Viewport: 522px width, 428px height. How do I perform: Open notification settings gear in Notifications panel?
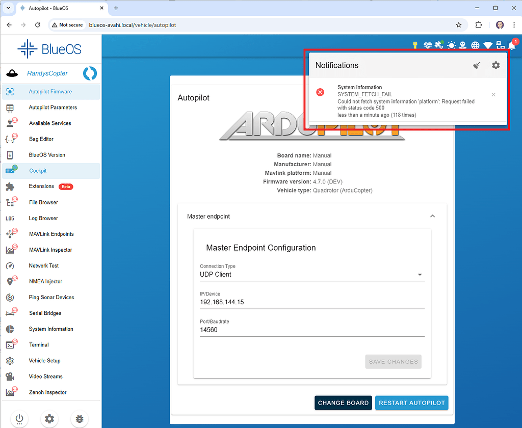(495, 65)
